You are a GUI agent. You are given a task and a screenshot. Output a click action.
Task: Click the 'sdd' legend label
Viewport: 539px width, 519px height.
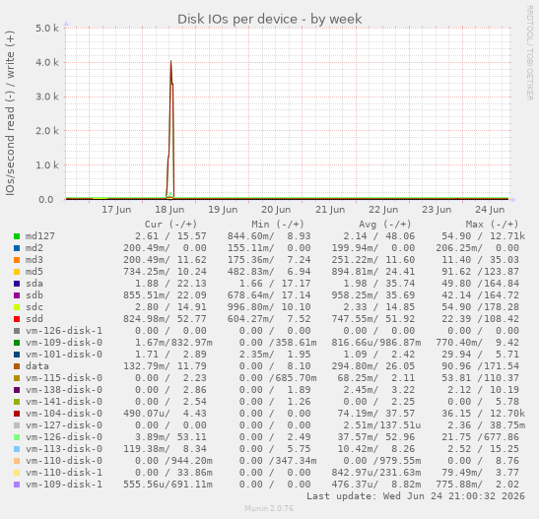coord(34,319)
